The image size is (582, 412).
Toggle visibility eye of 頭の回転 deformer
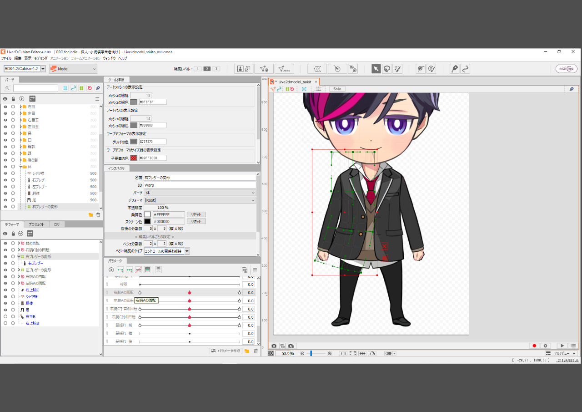(x=5, y=244)
